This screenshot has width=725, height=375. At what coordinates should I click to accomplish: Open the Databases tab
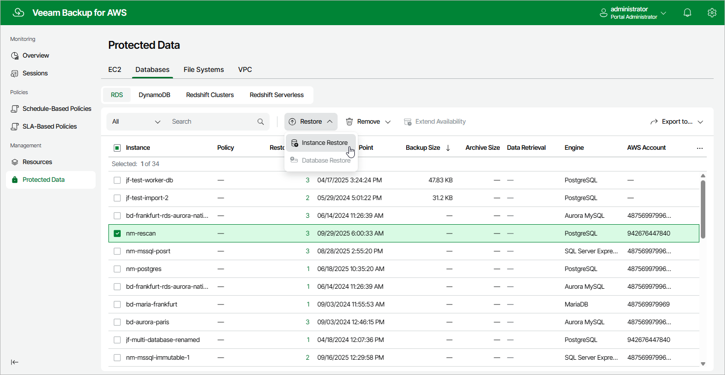click(152, 69)
